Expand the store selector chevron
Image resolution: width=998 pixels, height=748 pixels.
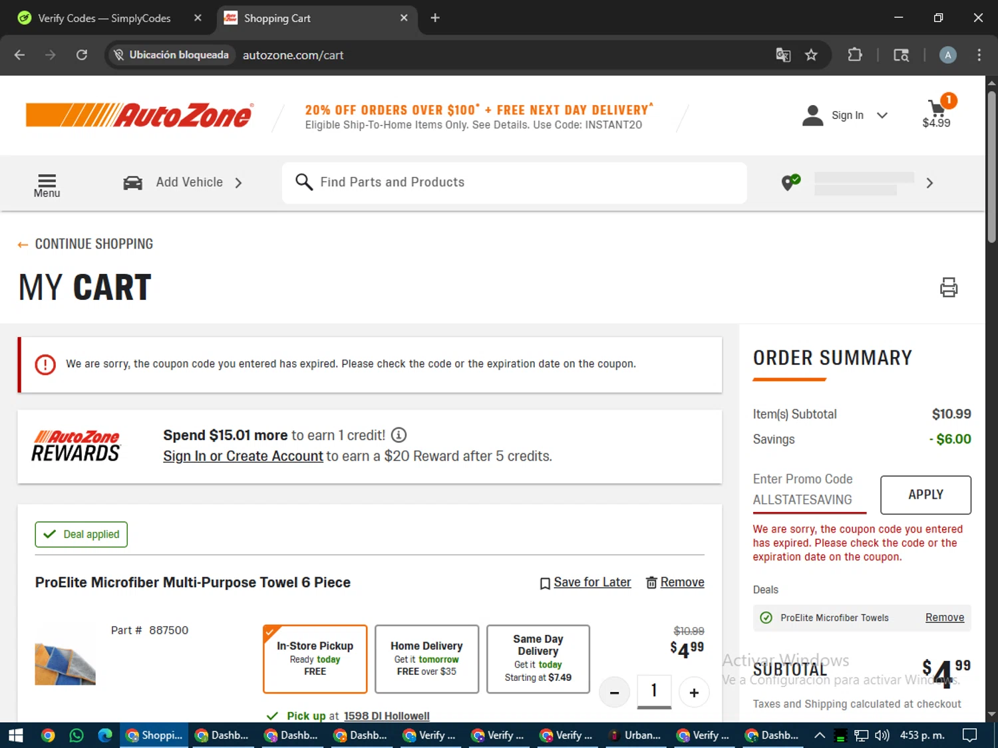point(929,183)
